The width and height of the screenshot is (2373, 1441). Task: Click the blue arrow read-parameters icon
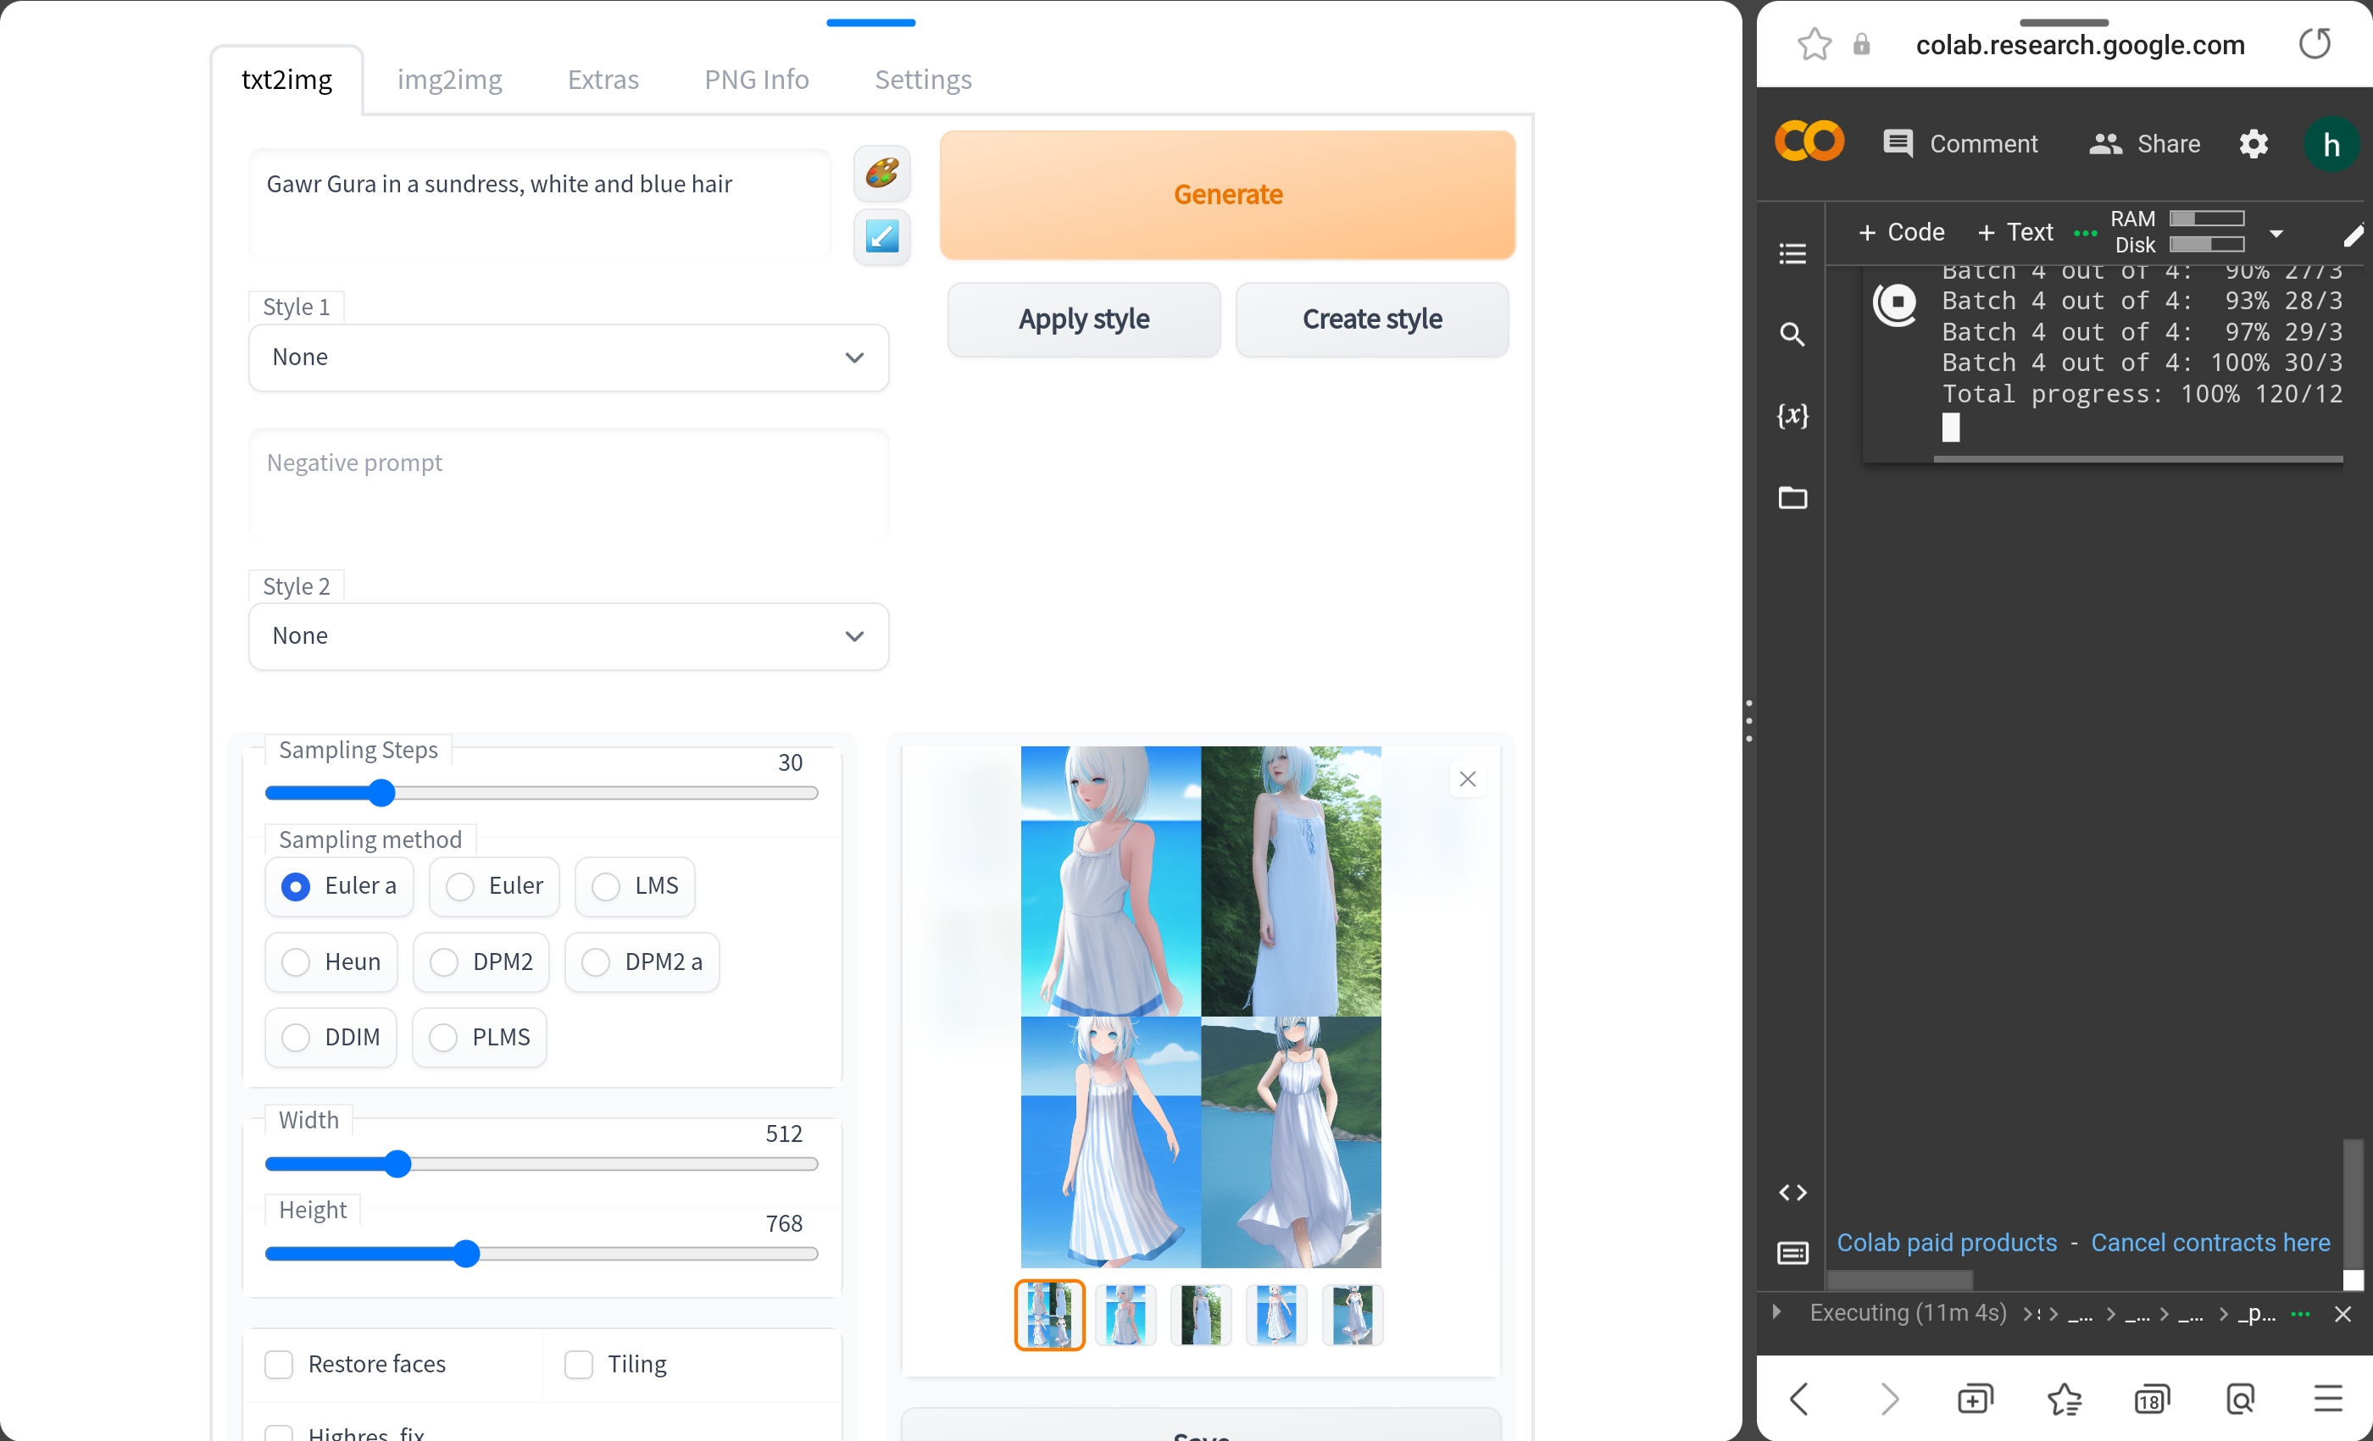(881, 236)
